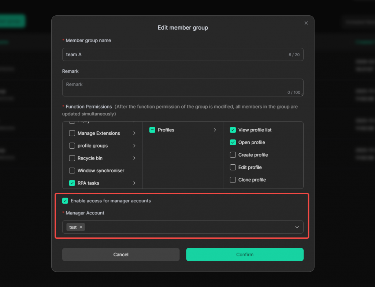Expand the Manage Extensions permissions

[134, 133]
